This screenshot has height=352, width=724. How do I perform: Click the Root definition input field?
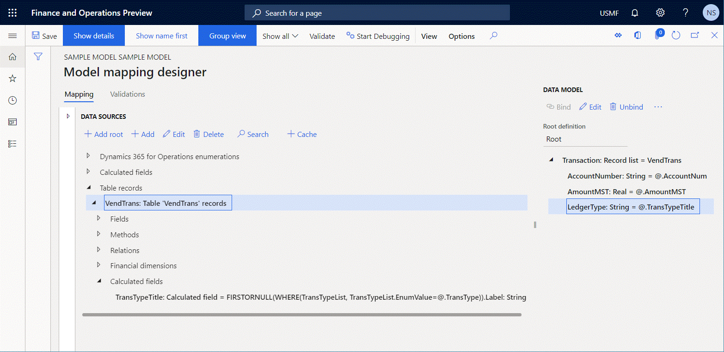coord(585,139)
